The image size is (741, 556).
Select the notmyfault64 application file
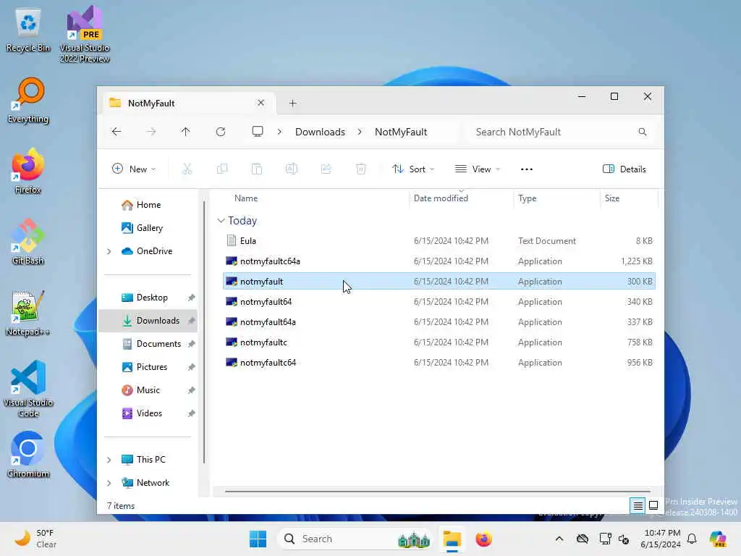[439, 302]
